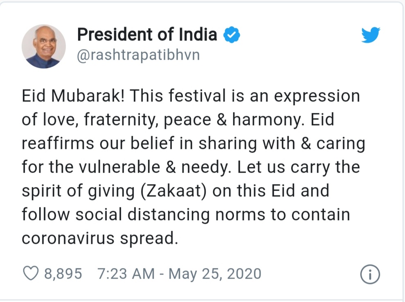Like the tweet with the heart icon
405x302 pixels.
pyautogui.click(x=31, y=273)
